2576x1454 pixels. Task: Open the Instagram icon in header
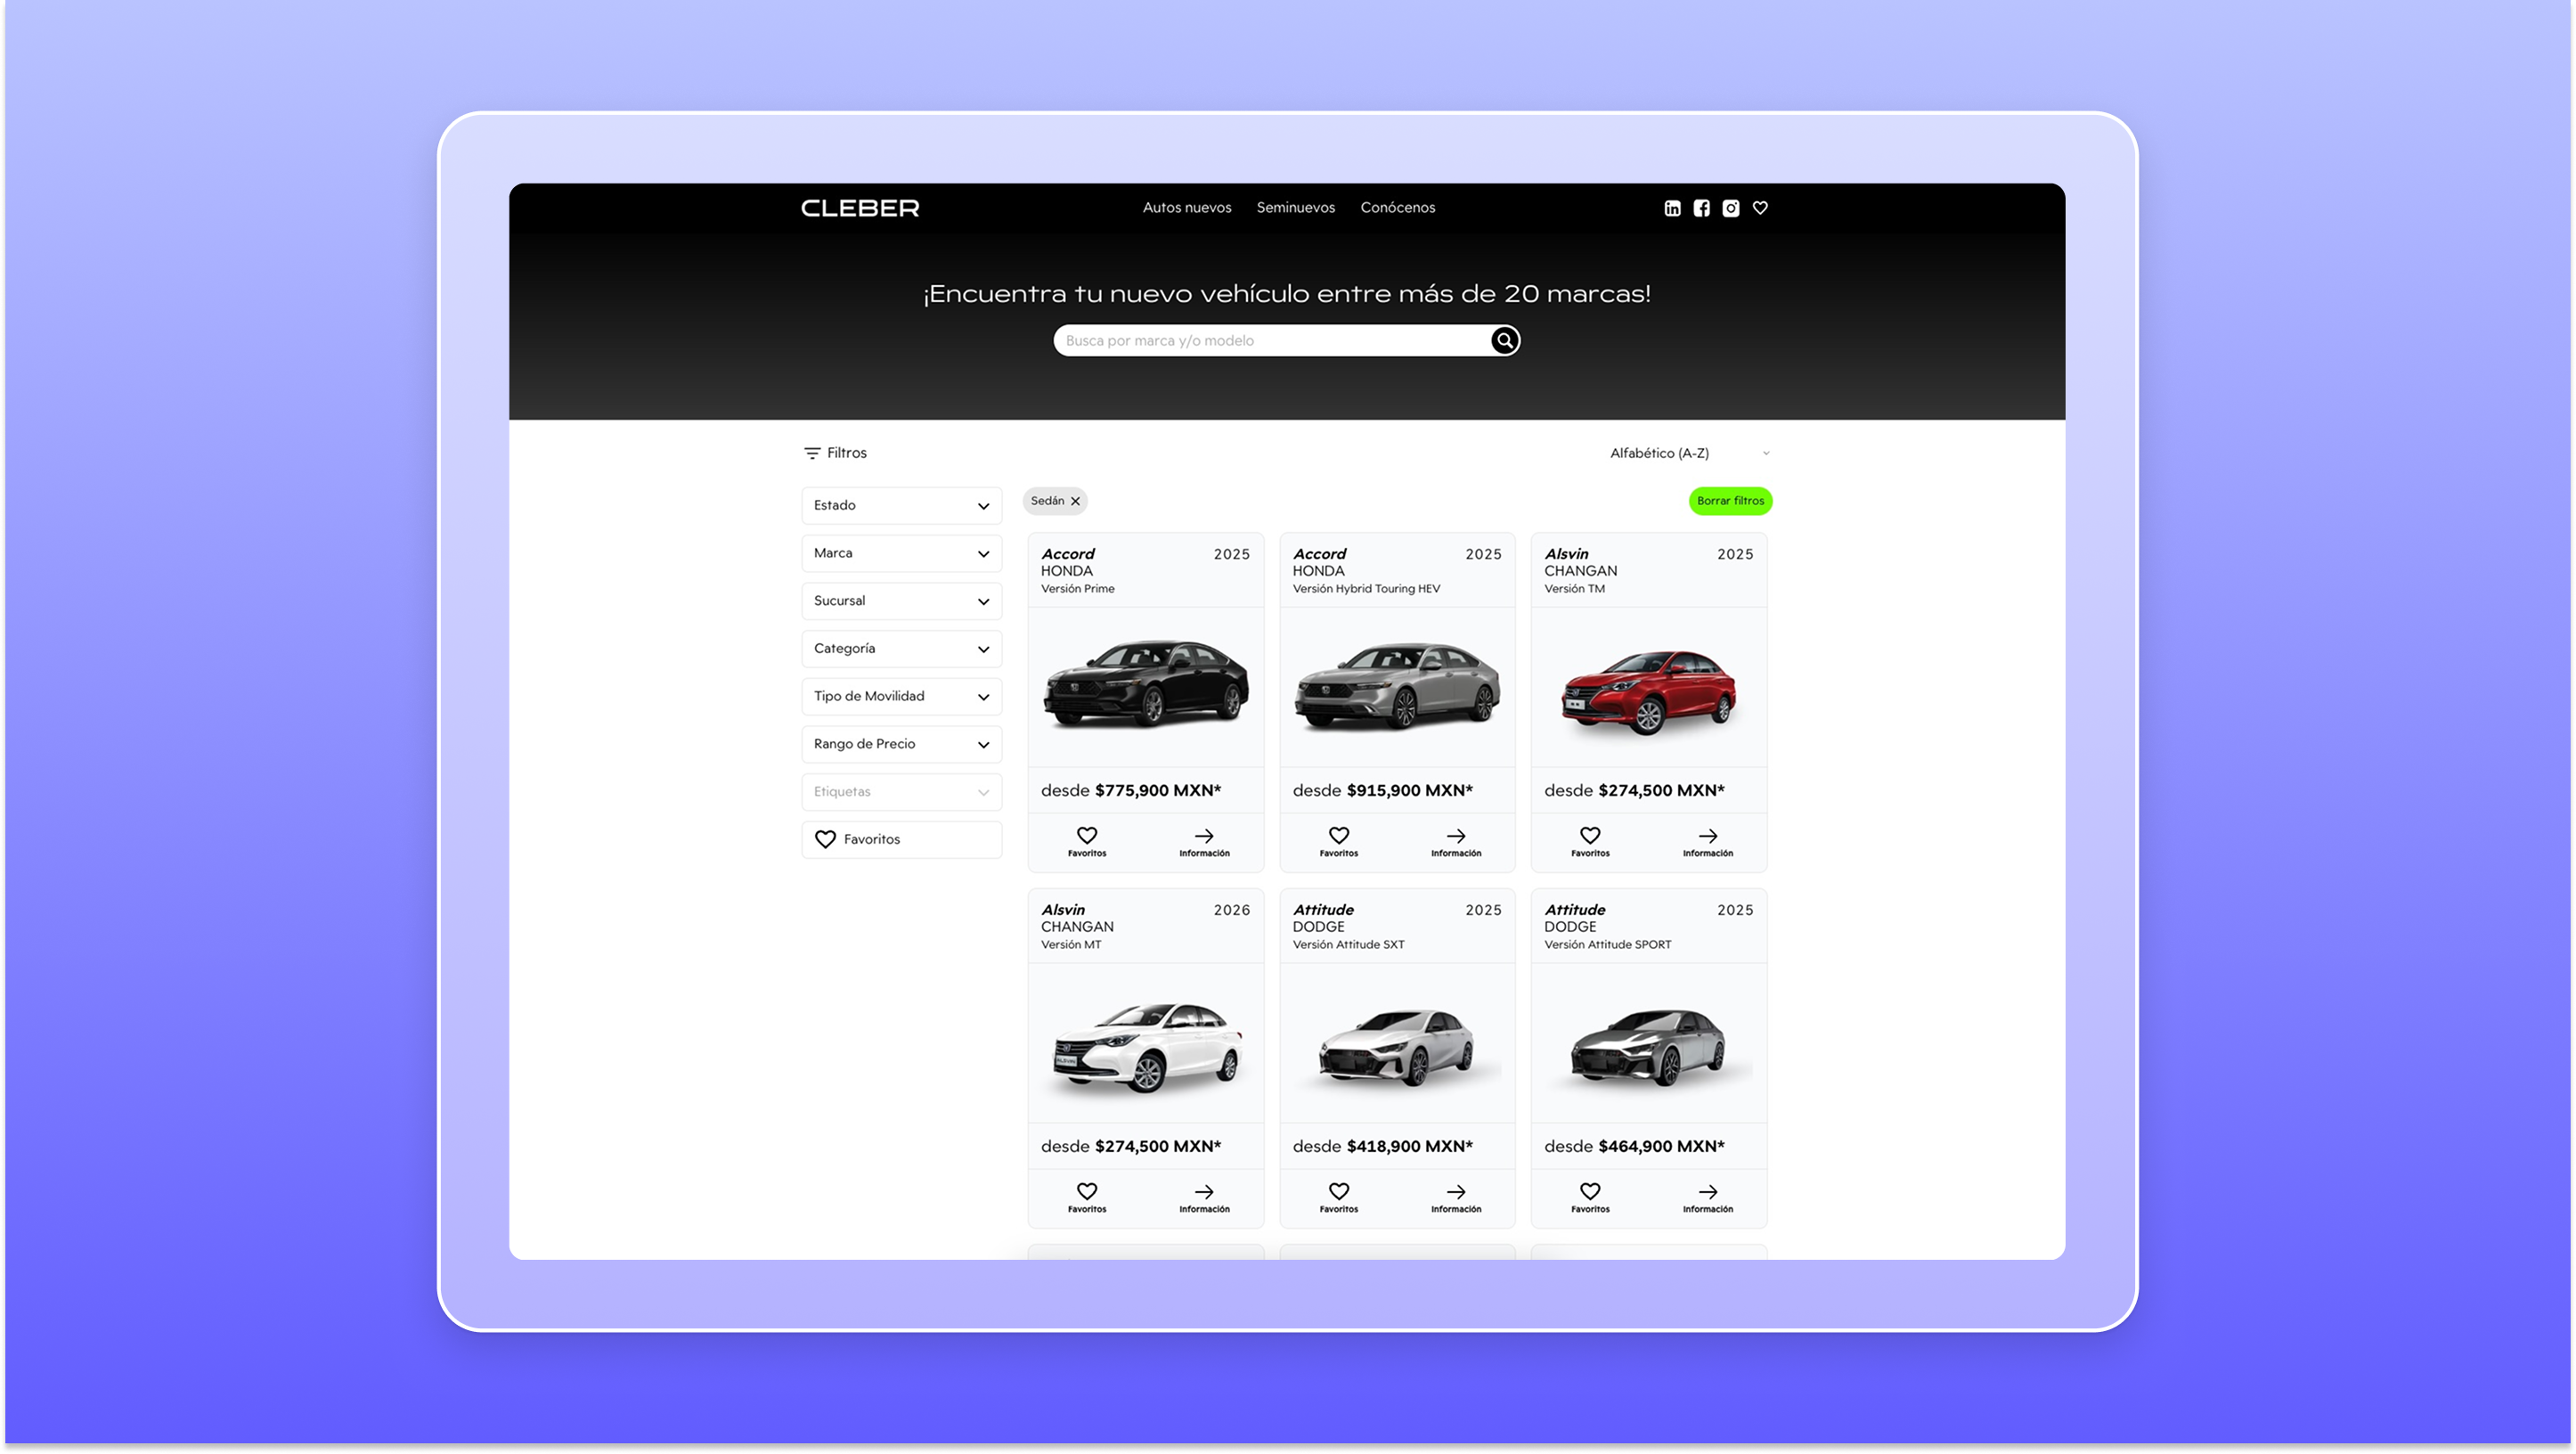(1731, 208)
